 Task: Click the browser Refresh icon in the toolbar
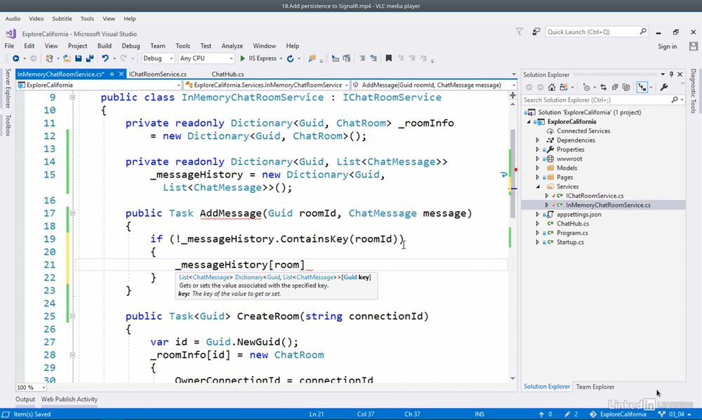290,59
